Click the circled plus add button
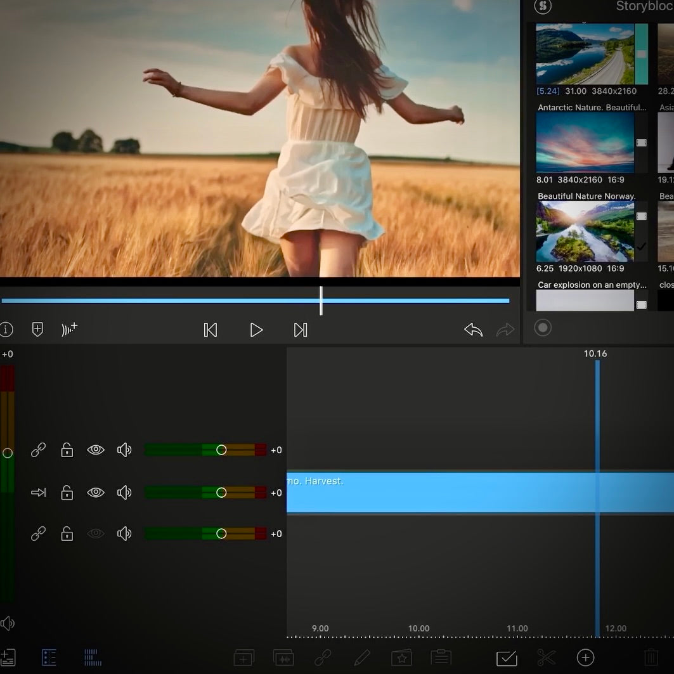Viewport: 674px width, 674px height. point(585,658)
